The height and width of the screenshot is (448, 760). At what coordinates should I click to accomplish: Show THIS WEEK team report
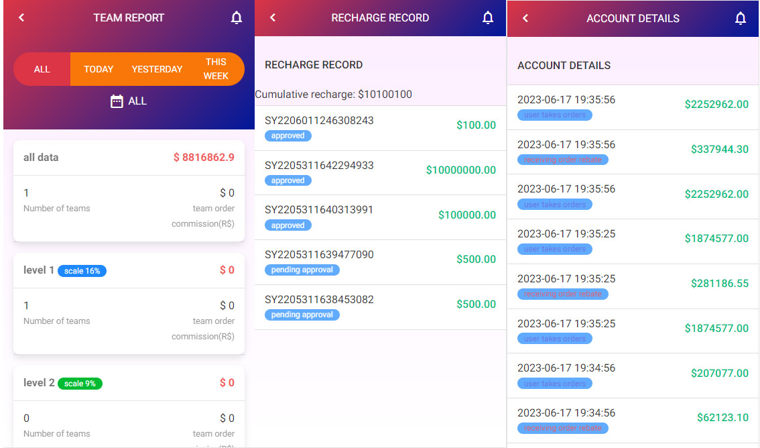point(216,69)
